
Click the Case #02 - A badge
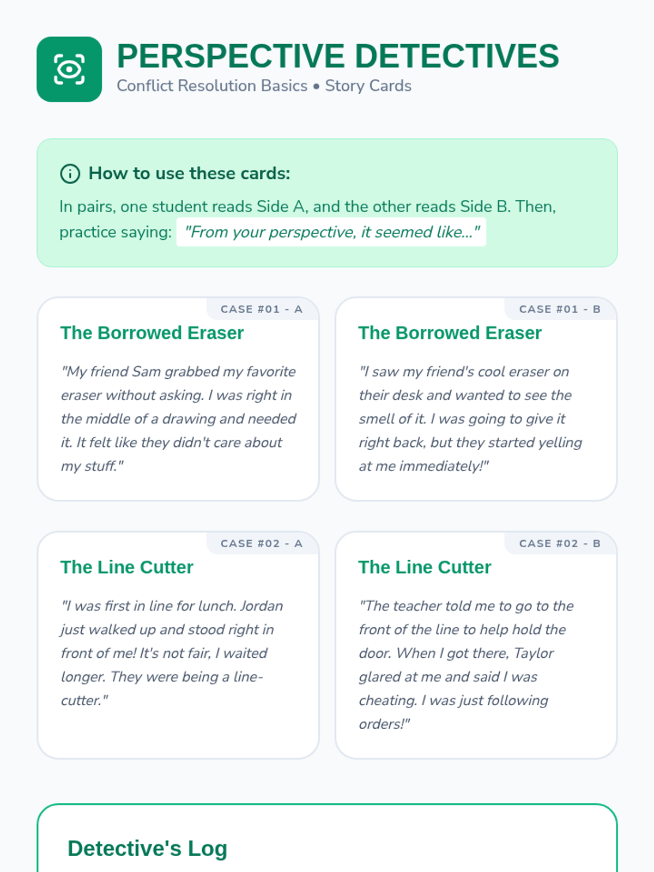262,543
